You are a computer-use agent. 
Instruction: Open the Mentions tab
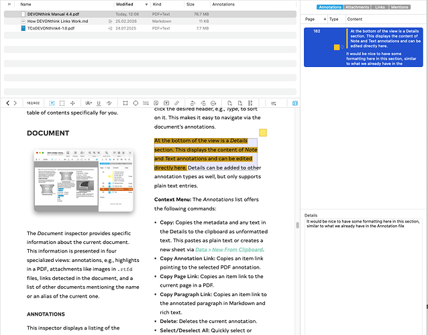[400, 7]
